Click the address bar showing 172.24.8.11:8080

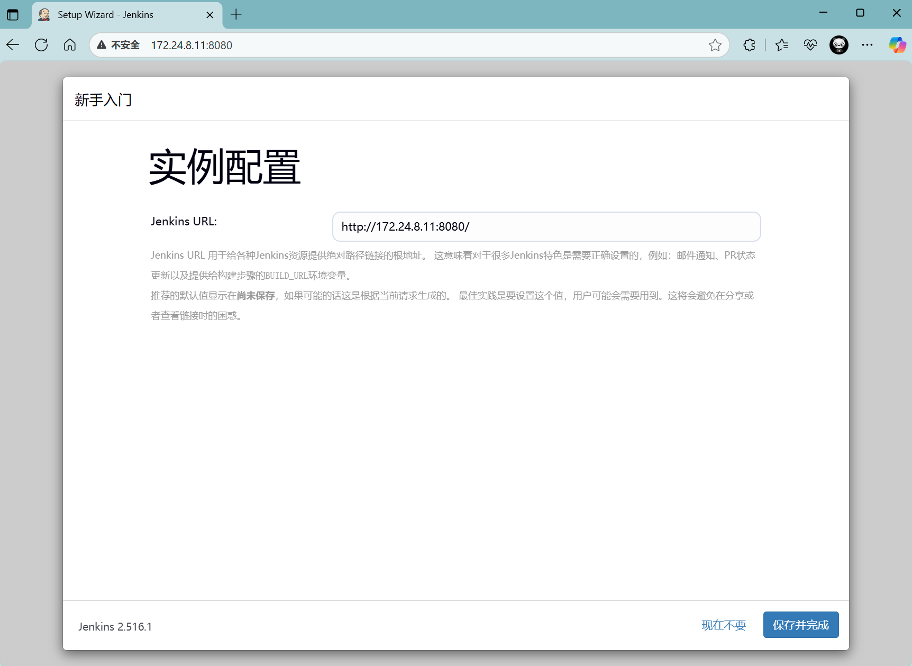pos(370,45)
